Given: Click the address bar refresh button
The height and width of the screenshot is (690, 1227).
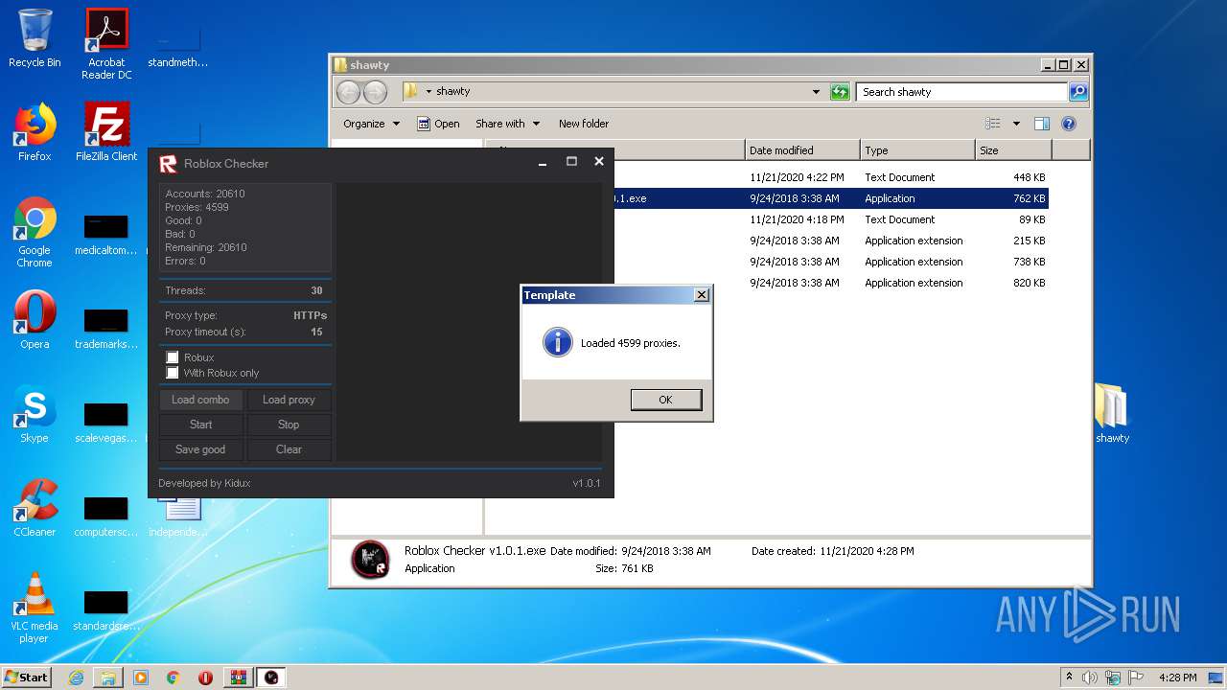Looking at the screenshot, I should (840, 92).
